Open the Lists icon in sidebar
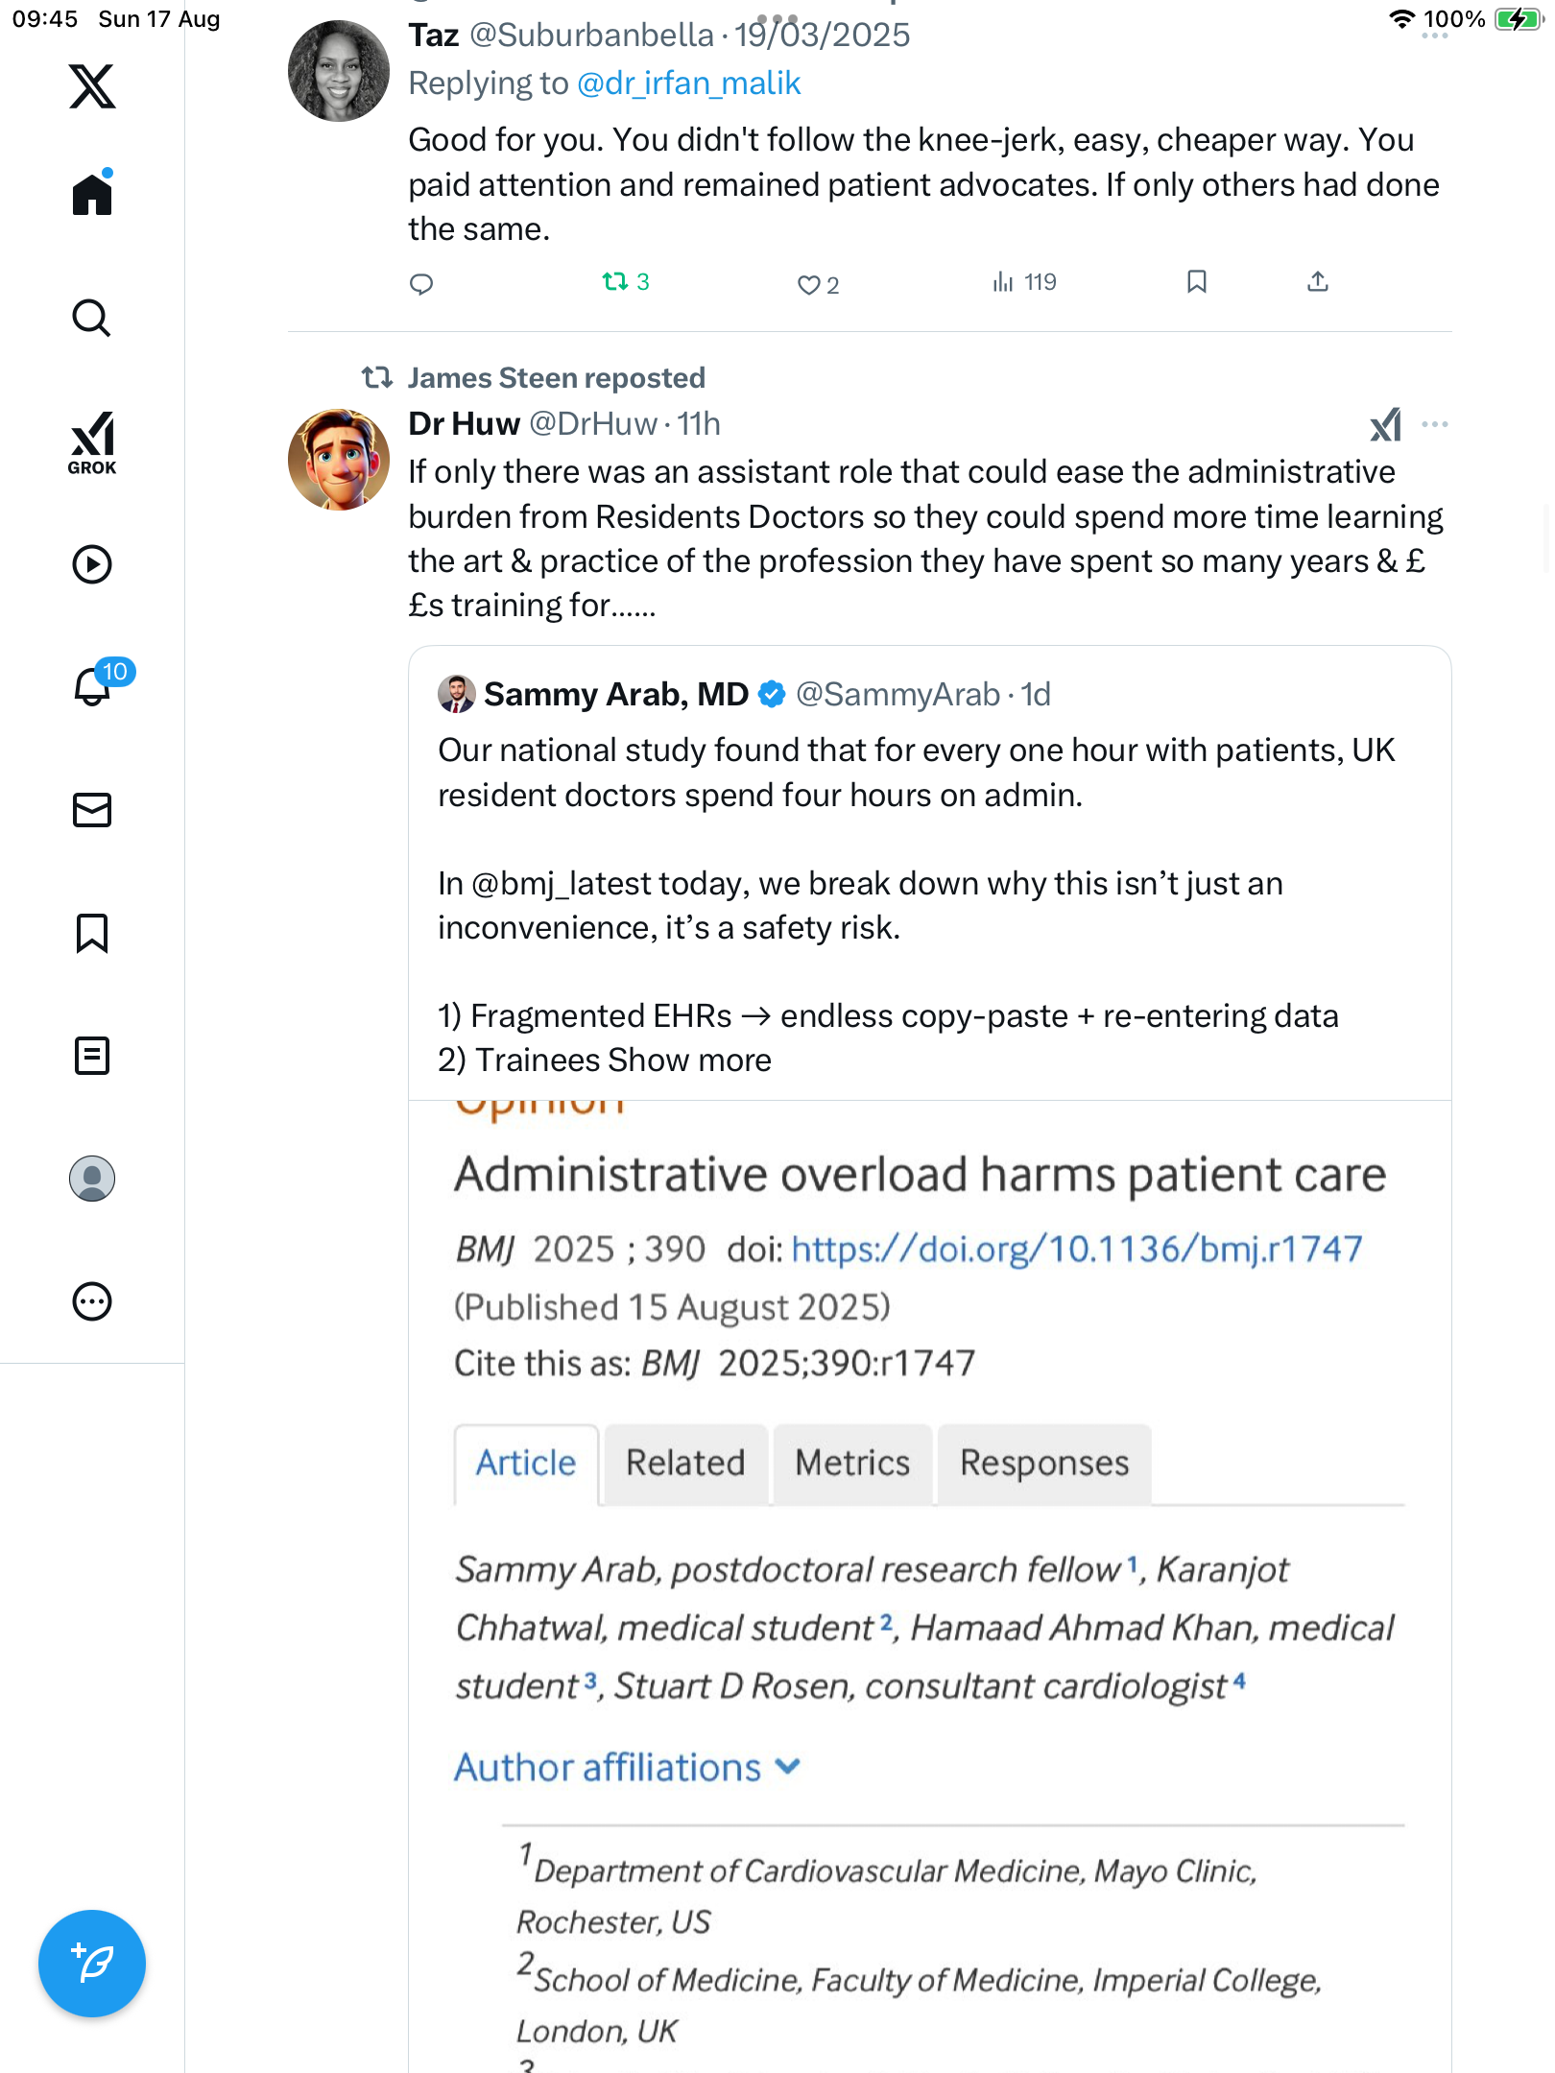Viewport: 1555px width, 2073px height. click(92, 1056)
